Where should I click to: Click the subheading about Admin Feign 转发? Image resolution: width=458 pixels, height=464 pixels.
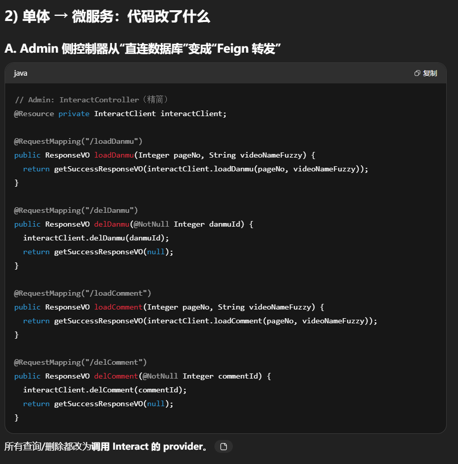click(143, 49)
